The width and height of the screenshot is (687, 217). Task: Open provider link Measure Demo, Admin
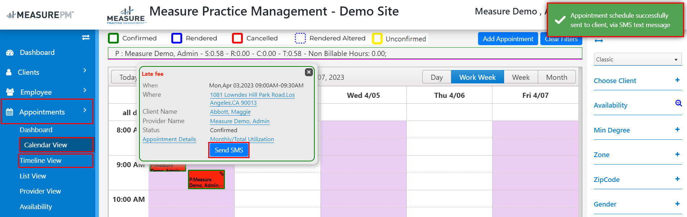click(x=240, y=121)
